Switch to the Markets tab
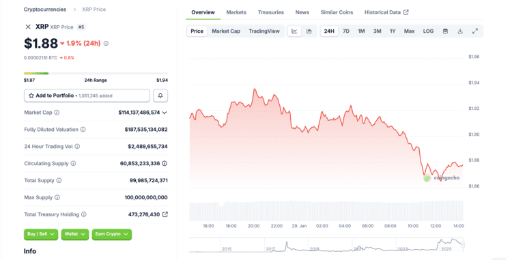Viewport: 512px width, 260px height. tap(236, 12)
